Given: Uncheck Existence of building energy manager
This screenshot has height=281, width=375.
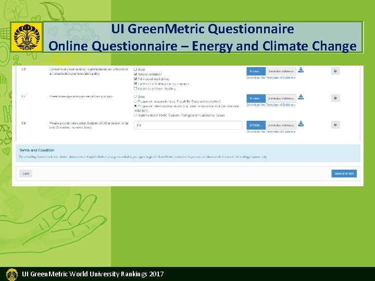Looking at the screenshot, I should (x=135, y=84).
